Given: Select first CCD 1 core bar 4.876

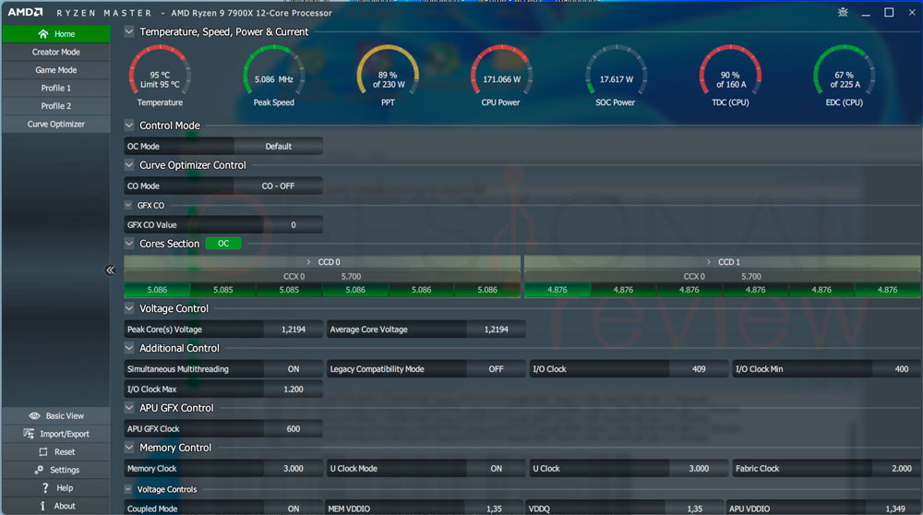Looking at the screenshot, I should [x=557, y=290].
